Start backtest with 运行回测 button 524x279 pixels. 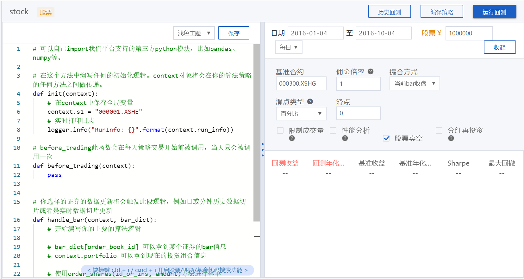click(494, 12)
